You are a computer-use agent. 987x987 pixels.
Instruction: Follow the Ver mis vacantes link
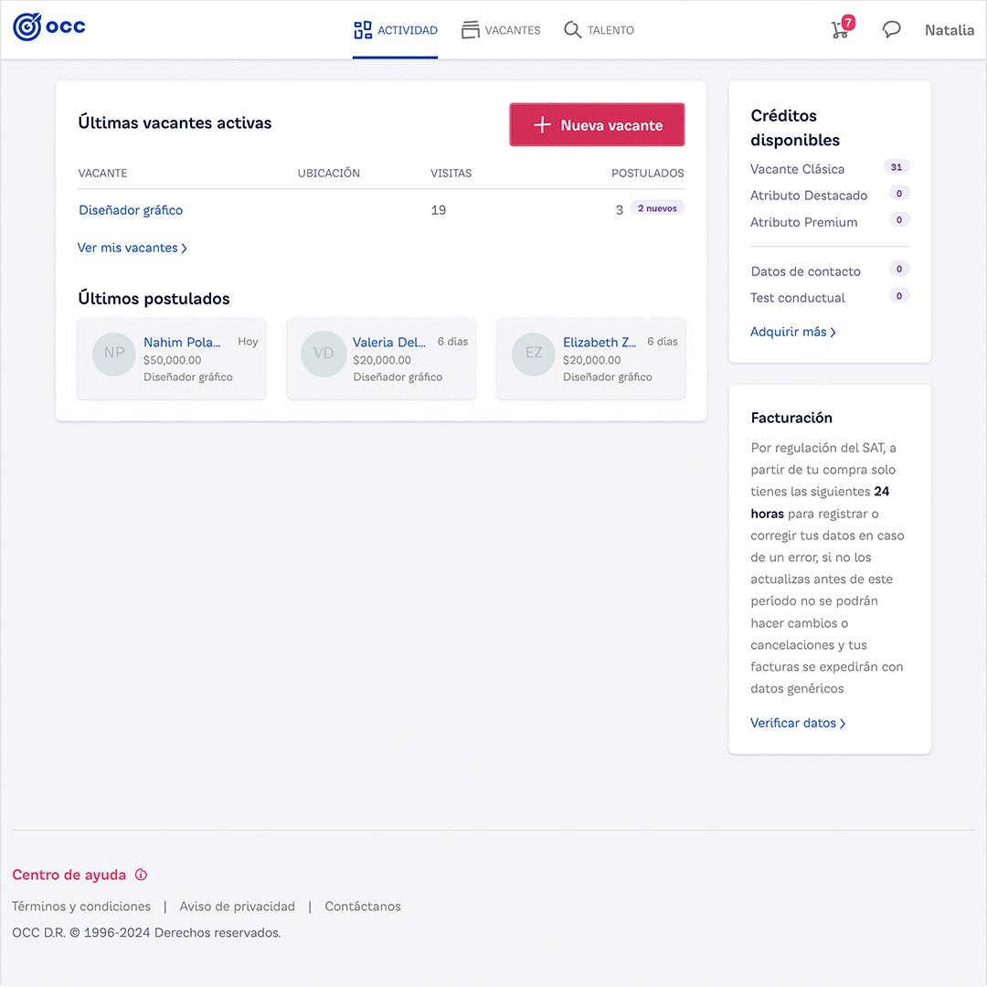[132, 248]
